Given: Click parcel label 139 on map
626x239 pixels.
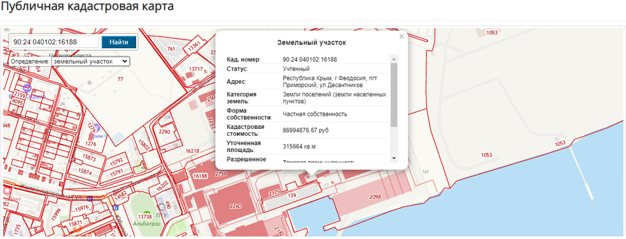Looking at the screenshot, I should tap(292, 195).
